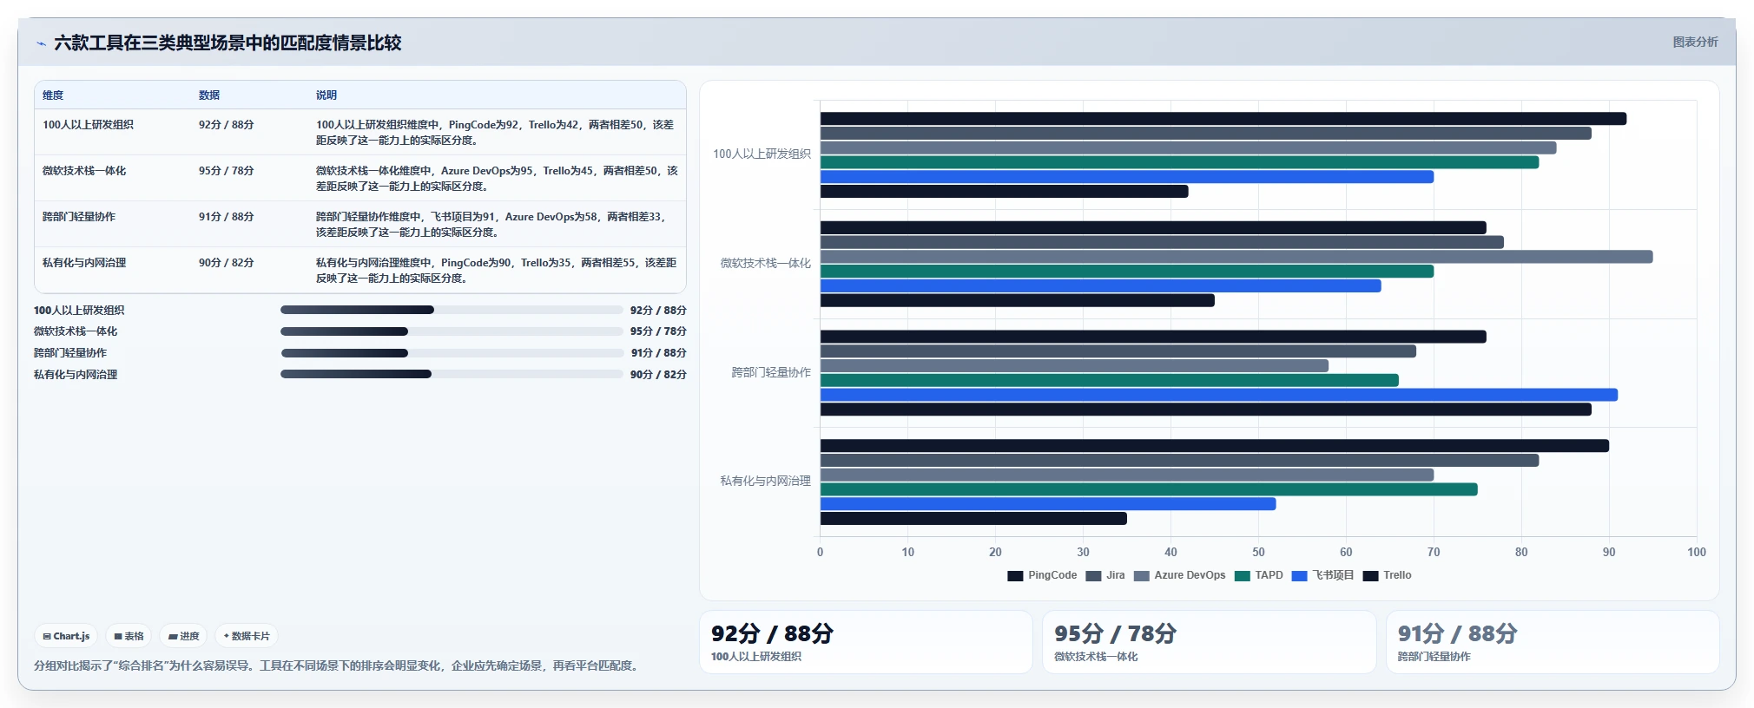
Task: Select the 说明 column header
Action: click(x=326, y=95)
